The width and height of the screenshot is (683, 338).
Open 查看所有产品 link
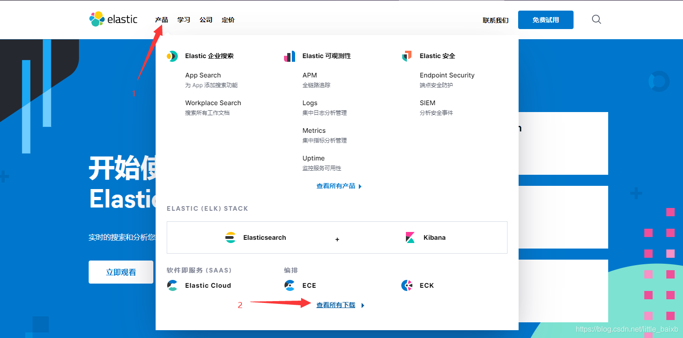336,186
